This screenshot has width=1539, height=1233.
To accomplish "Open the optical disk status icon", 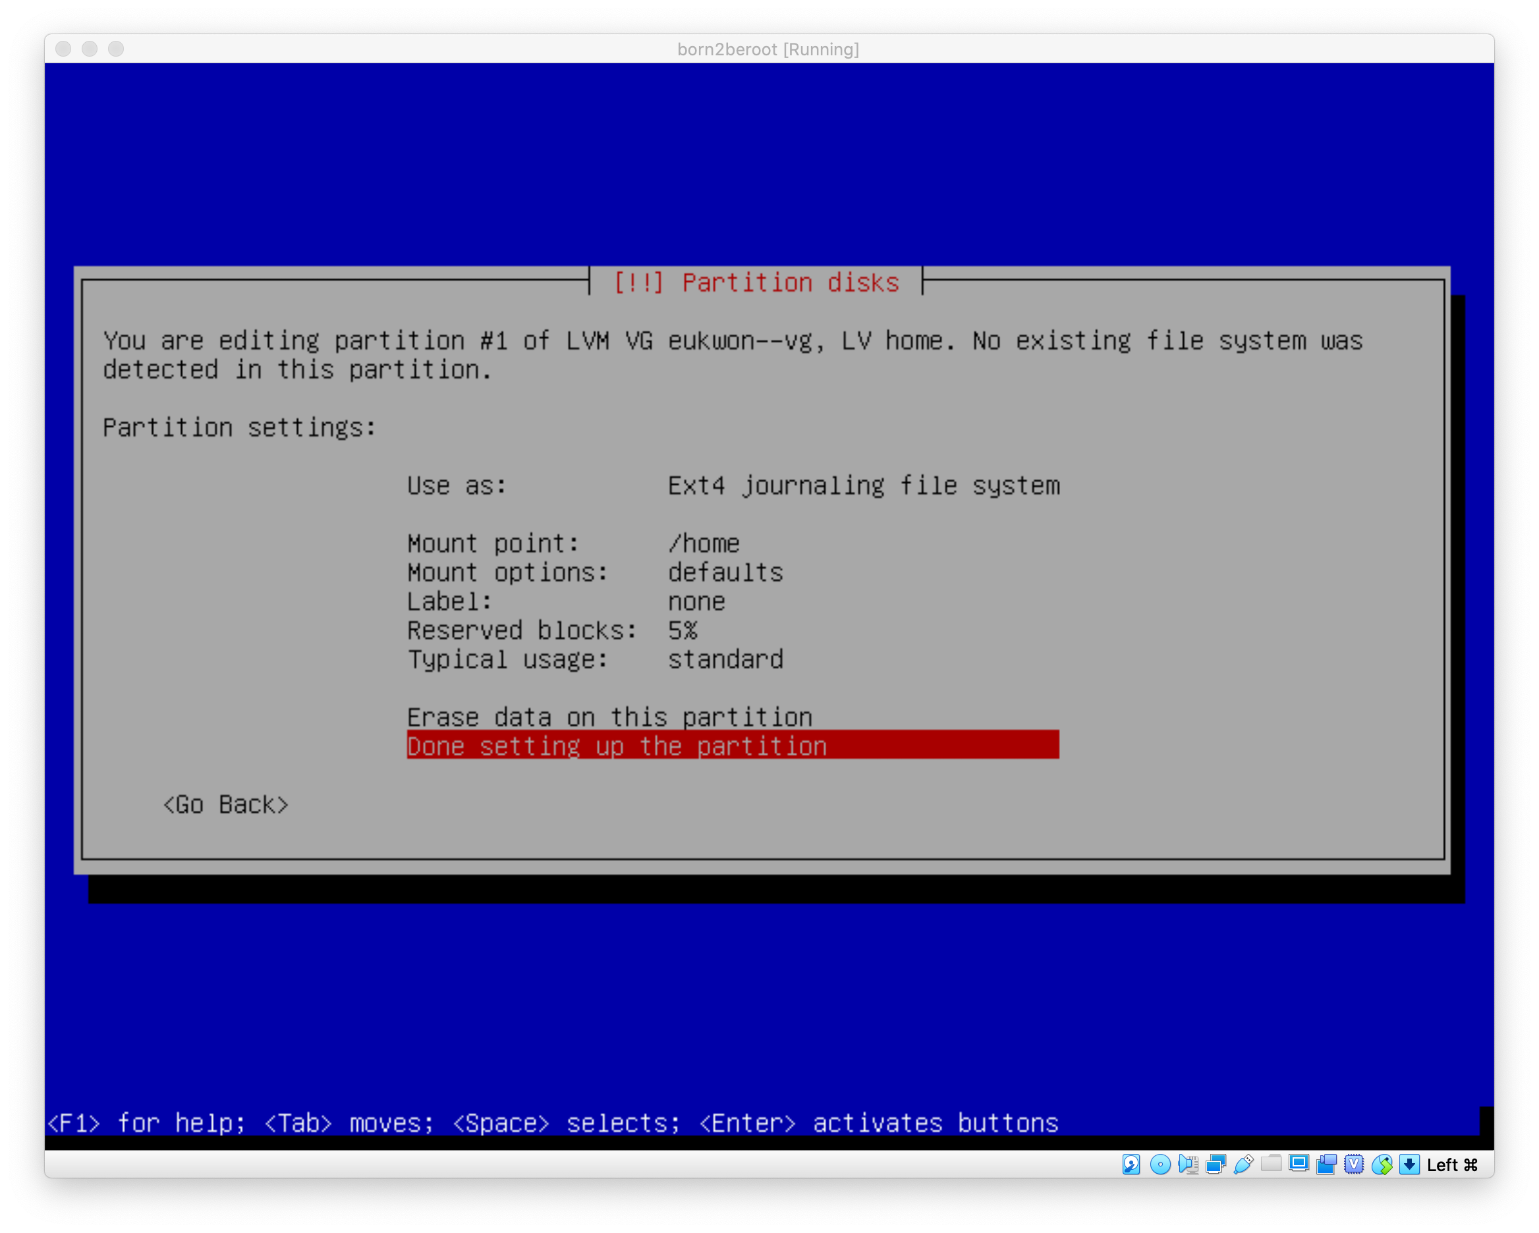I will (1160, 1164).
